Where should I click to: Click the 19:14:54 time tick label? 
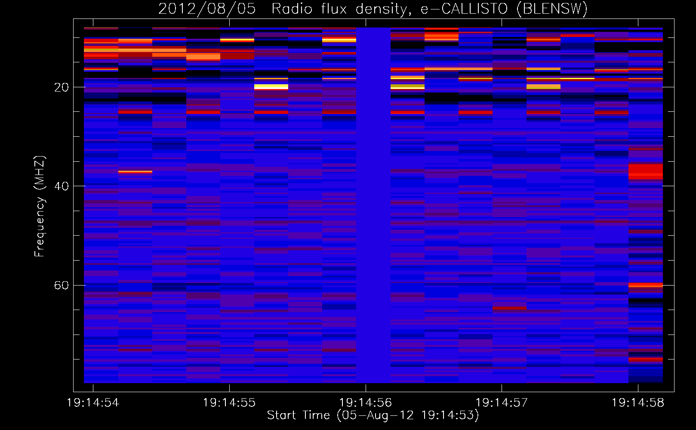click(x=93, y=403)
